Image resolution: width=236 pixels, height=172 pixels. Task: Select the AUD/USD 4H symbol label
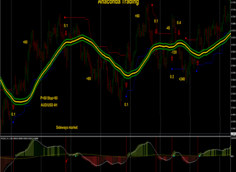(49, 105)
